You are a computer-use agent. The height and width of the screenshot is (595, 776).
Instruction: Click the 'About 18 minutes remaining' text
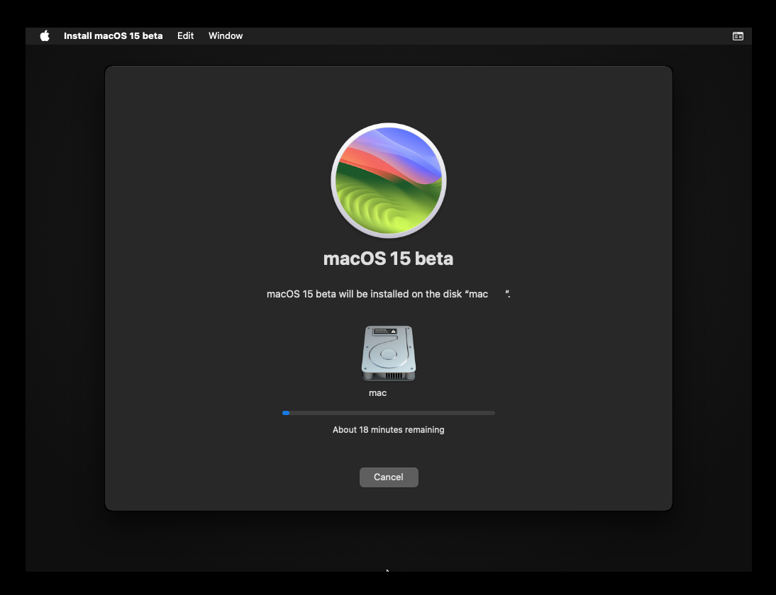[x=389, y=430]
